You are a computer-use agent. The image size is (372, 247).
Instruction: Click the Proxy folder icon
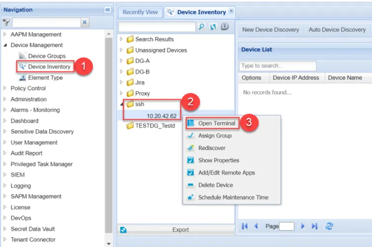tap(130, 94)
